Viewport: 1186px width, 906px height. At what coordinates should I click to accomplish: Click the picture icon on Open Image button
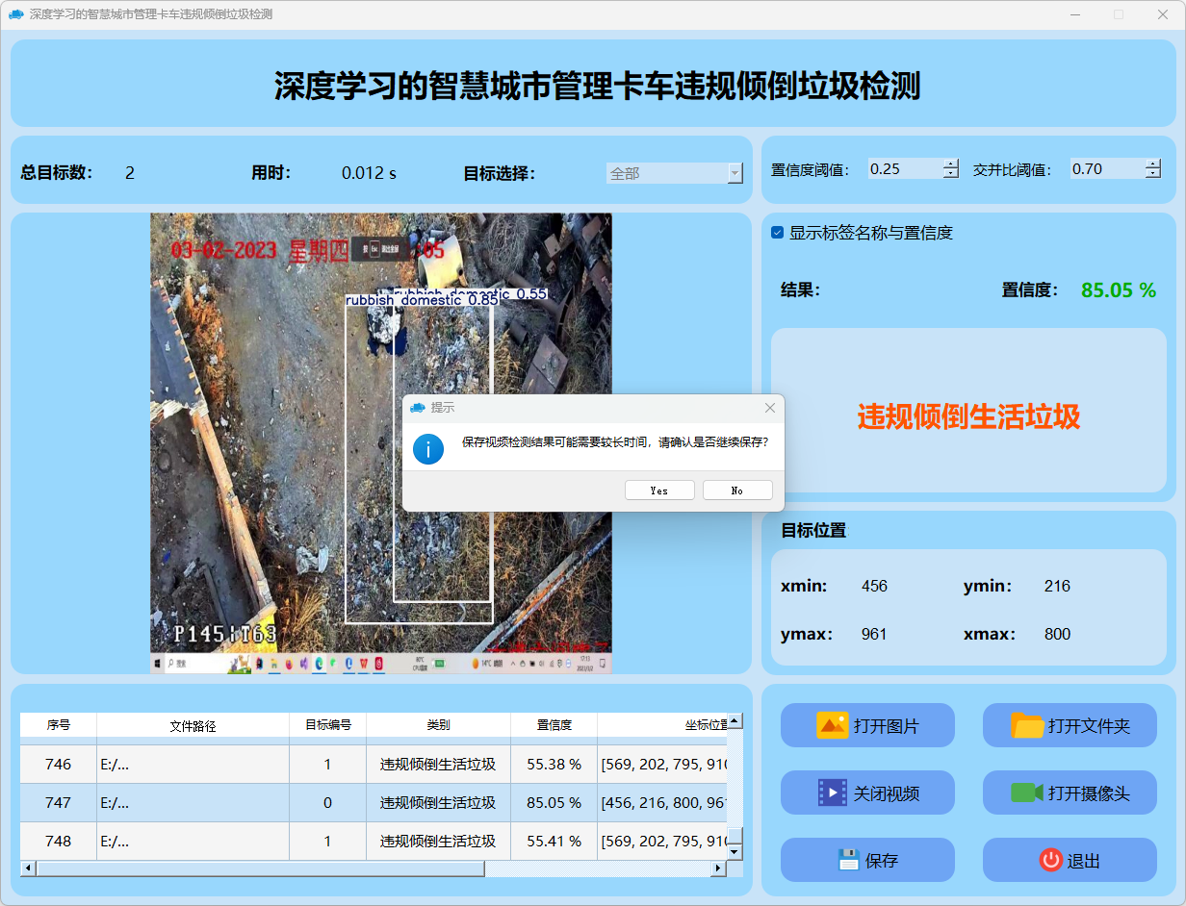pos(832,725)
